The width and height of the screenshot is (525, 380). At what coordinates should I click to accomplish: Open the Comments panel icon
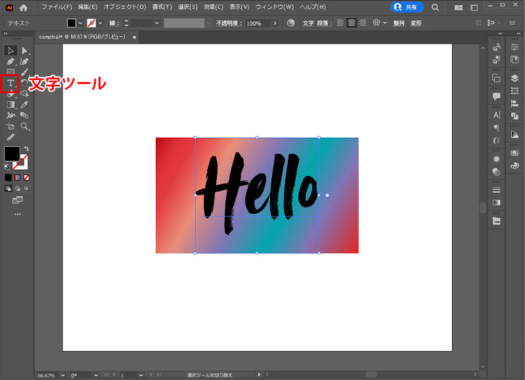click(496, 96)
